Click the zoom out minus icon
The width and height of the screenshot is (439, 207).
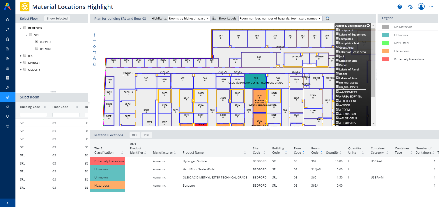pyautogui.click(x=94, y=41)
